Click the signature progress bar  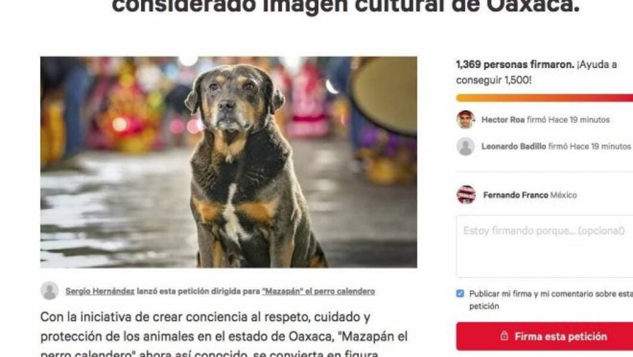click(545, 98)
